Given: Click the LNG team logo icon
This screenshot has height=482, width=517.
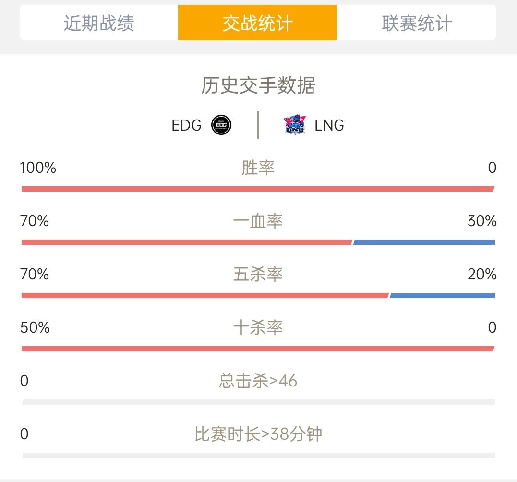Looking at the screenshot, I should 295,125.
